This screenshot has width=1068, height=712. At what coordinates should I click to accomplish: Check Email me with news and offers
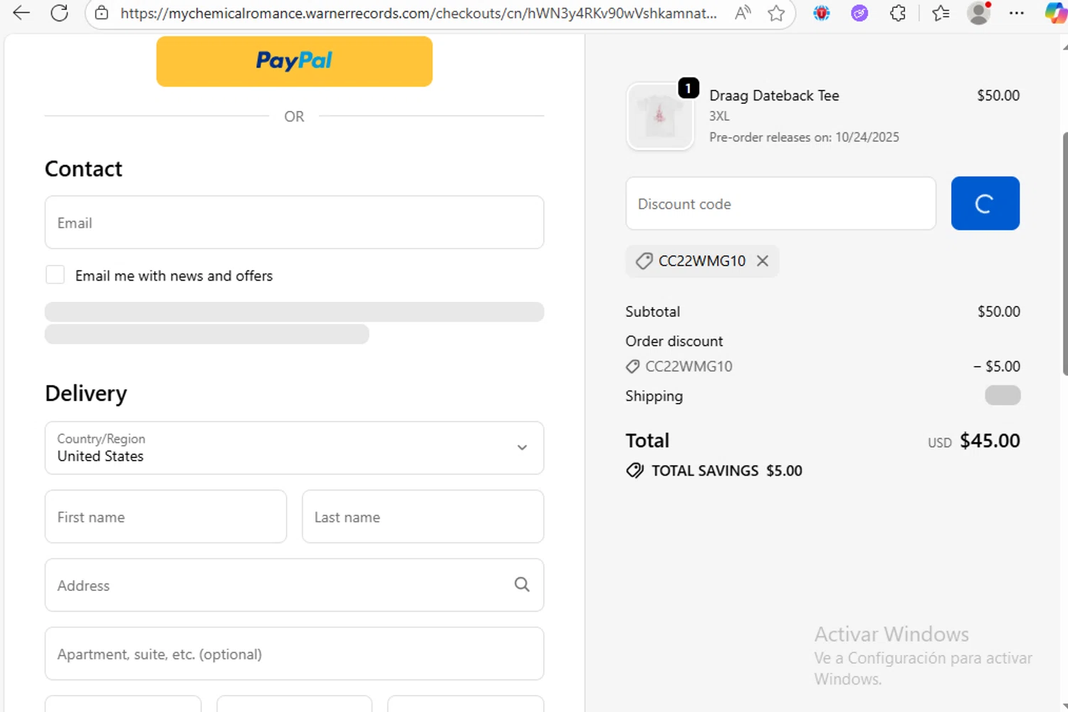[x=55, y=275]
